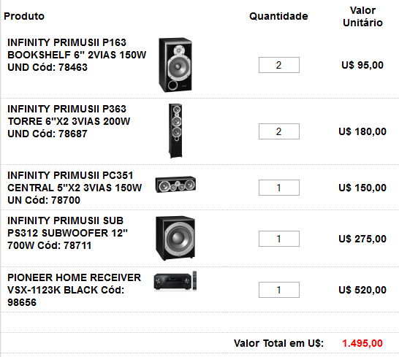
Task: Focus the quantity field for P163 bookshelf
Action: pyautogui.click(x=279, y=65)
